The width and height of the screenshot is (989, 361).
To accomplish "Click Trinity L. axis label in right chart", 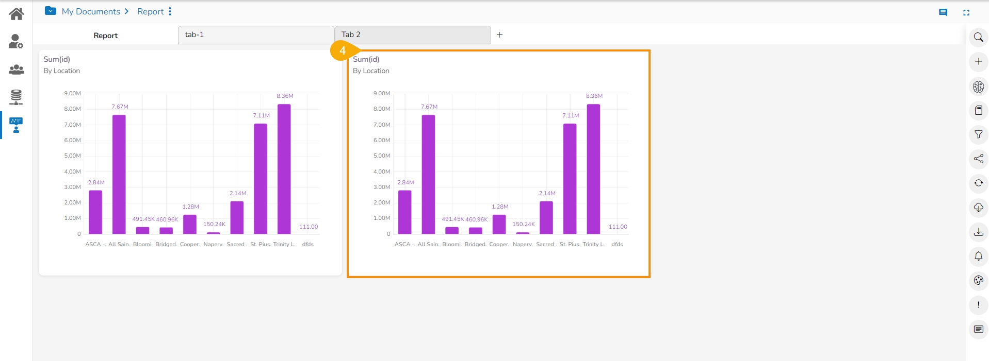I will point(593,244).
